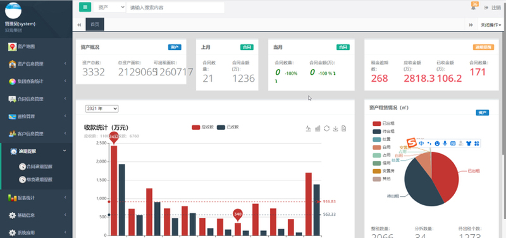
Task: Open the notification bell icon
Action: coord(473,8)
